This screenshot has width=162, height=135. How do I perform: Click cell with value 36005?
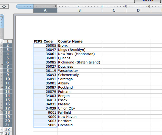point(45,45)
